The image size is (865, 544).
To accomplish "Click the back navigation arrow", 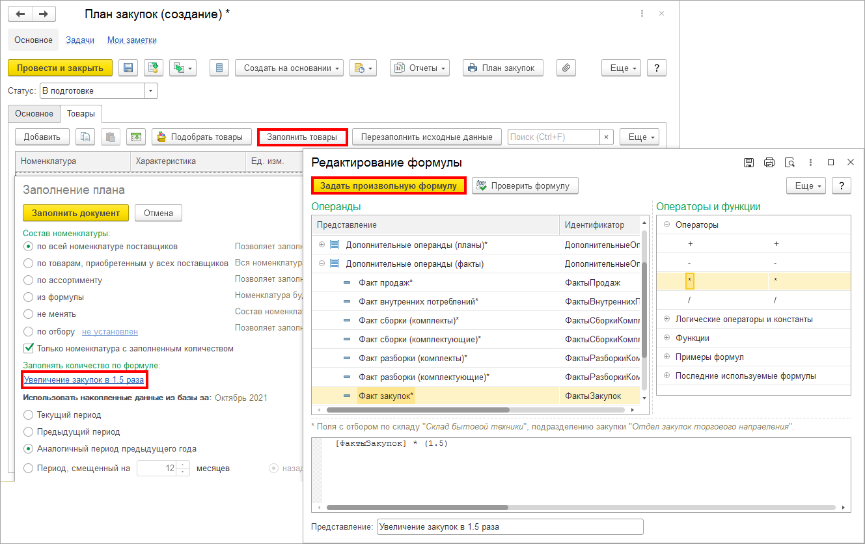I will [20, 14].
